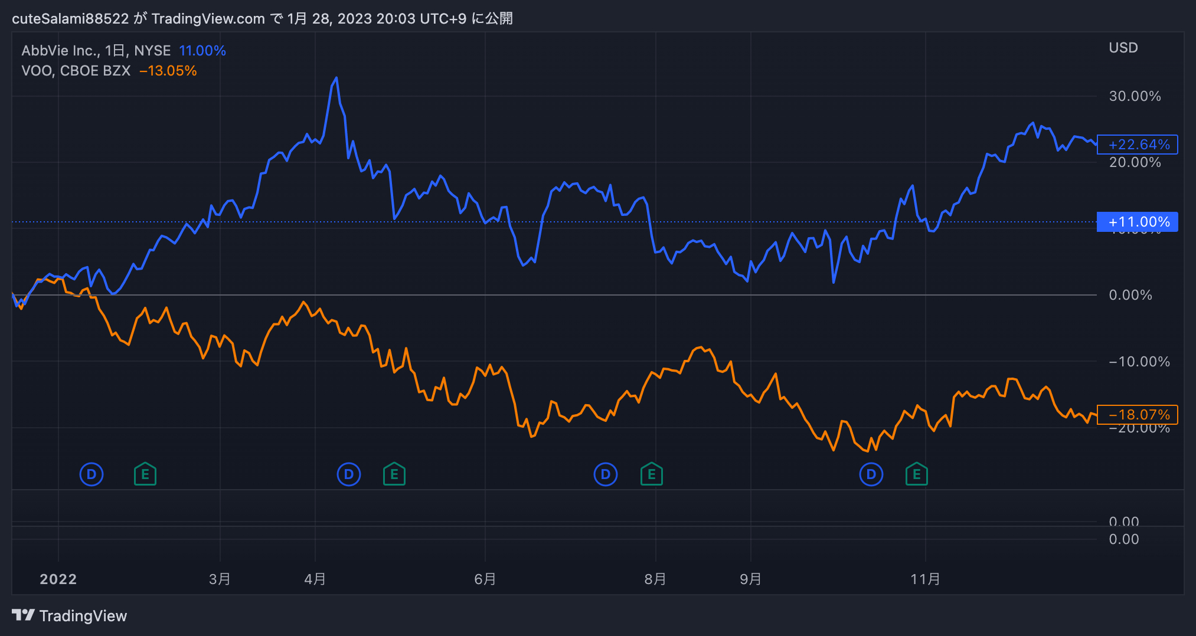Viewport: 1196px width, 636px height.
Task: Click the 2022 label on the time axis
Action: pyautogui.click(x=58, y=579)
